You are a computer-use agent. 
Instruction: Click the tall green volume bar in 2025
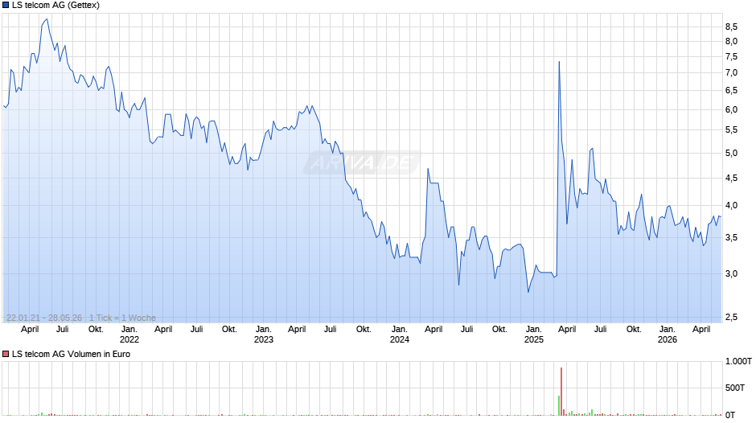[x=559, y=405]
